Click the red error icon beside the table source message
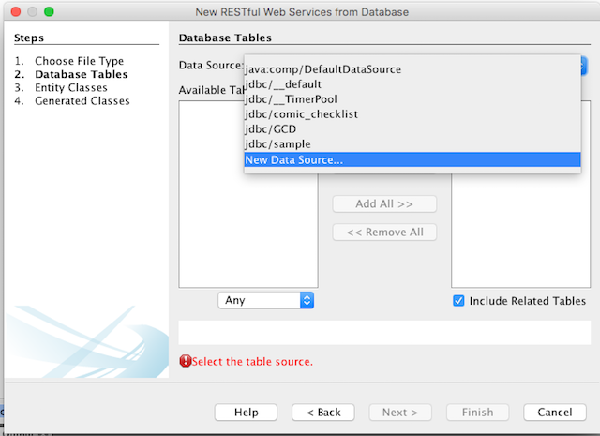600x436 pixels. coord(185,361)
